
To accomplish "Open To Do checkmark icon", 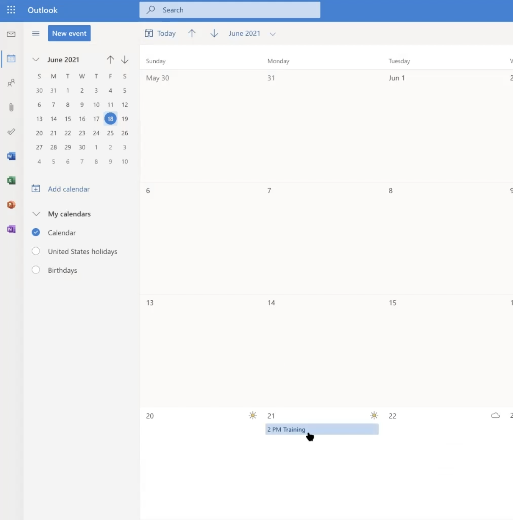I will [11, 132].
